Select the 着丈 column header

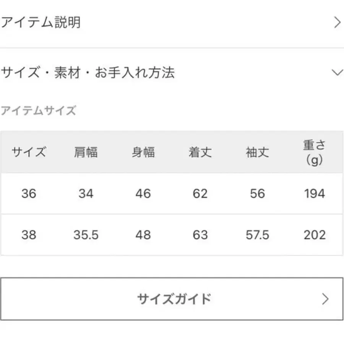(200, 152)
